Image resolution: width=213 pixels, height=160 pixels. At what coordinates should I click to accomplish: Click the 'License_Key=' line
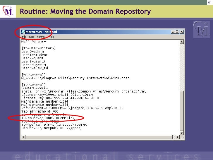point(57,95)
